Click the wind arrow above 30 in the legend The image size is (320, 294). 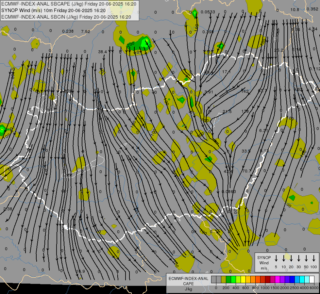[x=299, y=258]
